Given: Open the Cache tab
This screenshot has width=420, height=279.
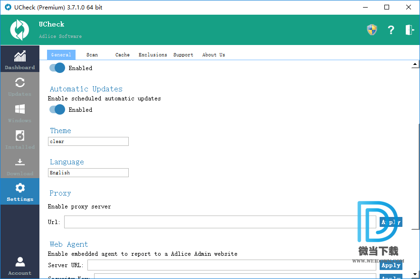Looking at the screenshot, I should pyautogui.click(x=122, y=54).
